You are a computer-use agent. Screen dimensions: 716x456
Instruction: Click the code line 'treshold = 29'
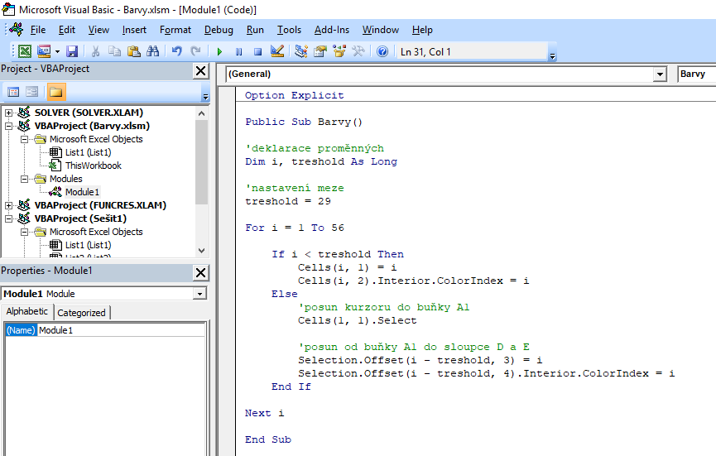click(x=288, y=201)
